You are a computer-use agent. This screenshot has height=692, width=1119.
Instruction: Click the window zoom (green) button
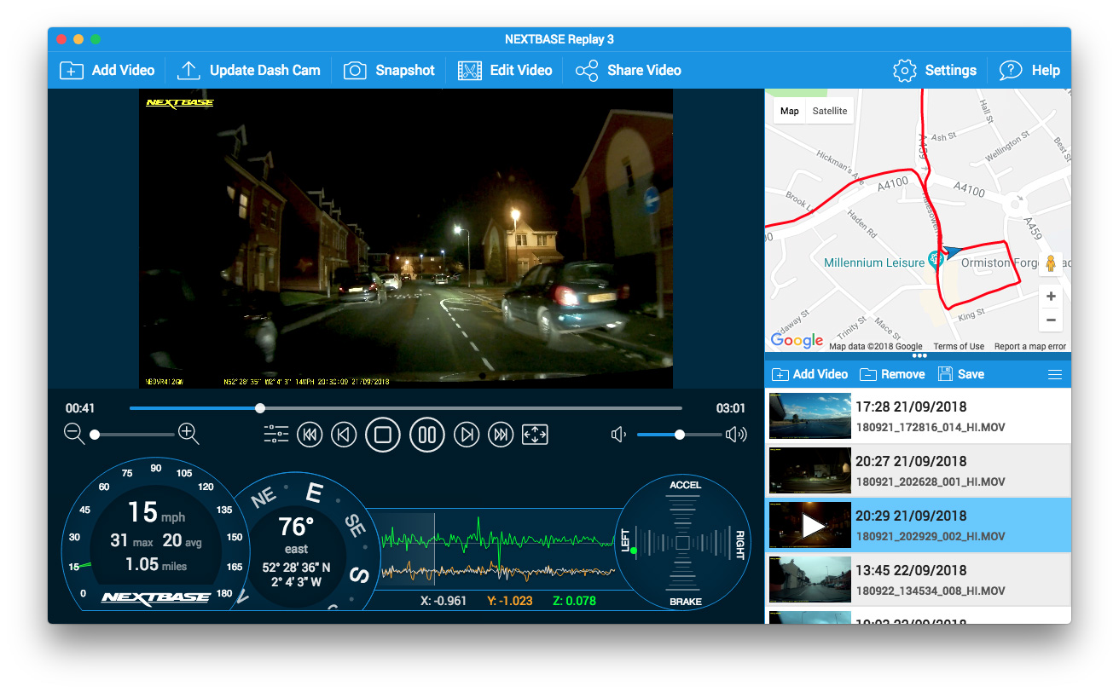(x=96, y=39)
